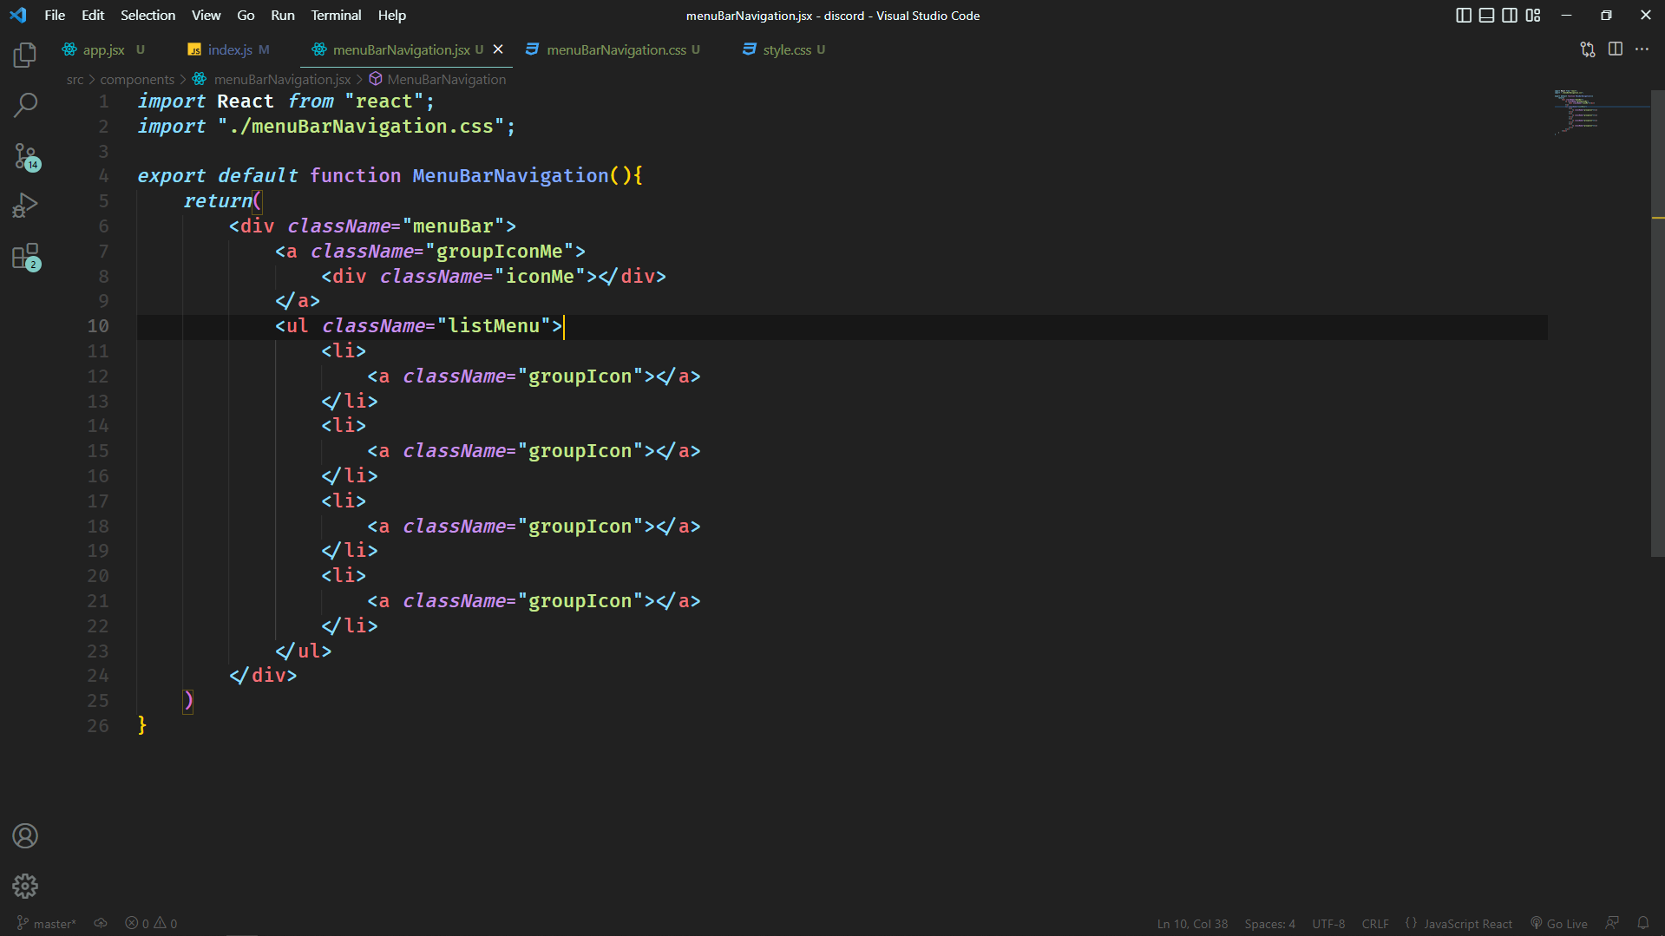Image resolution: width=1665 pixels, height=936 pixels.
Task: Click the notifications bell in status bar
Action: [x=1643, y=923]
